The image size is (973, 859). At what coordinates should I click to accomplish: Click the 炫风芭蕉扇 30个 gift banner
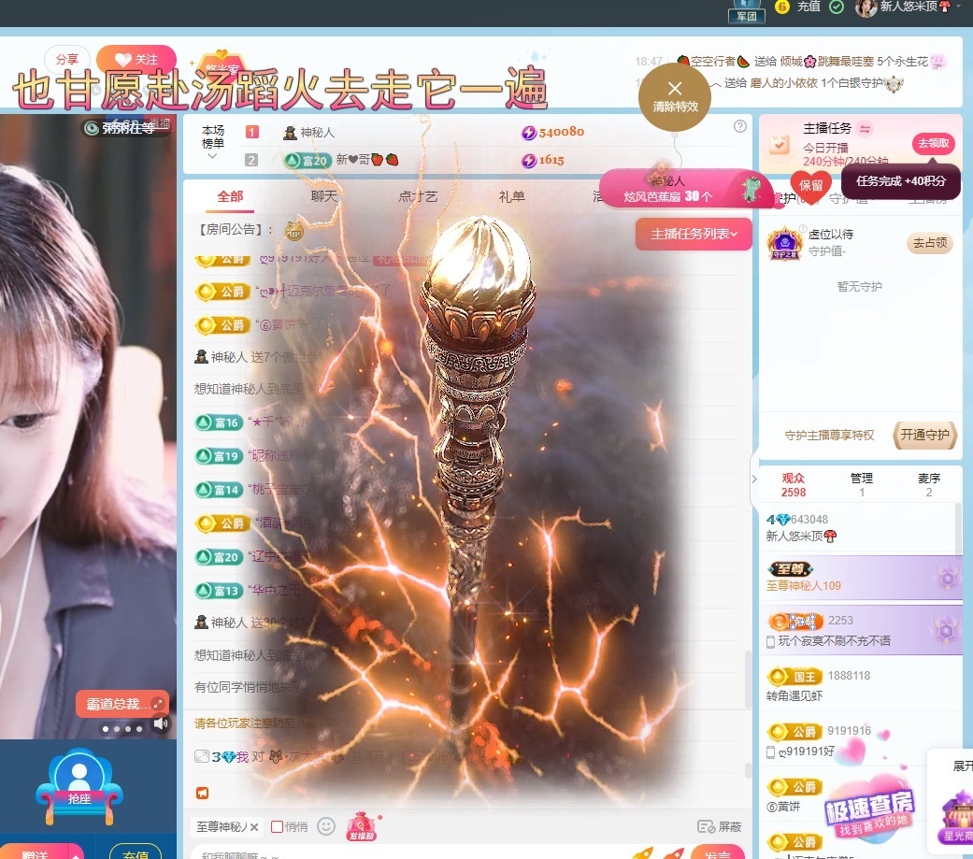point(686,190)
